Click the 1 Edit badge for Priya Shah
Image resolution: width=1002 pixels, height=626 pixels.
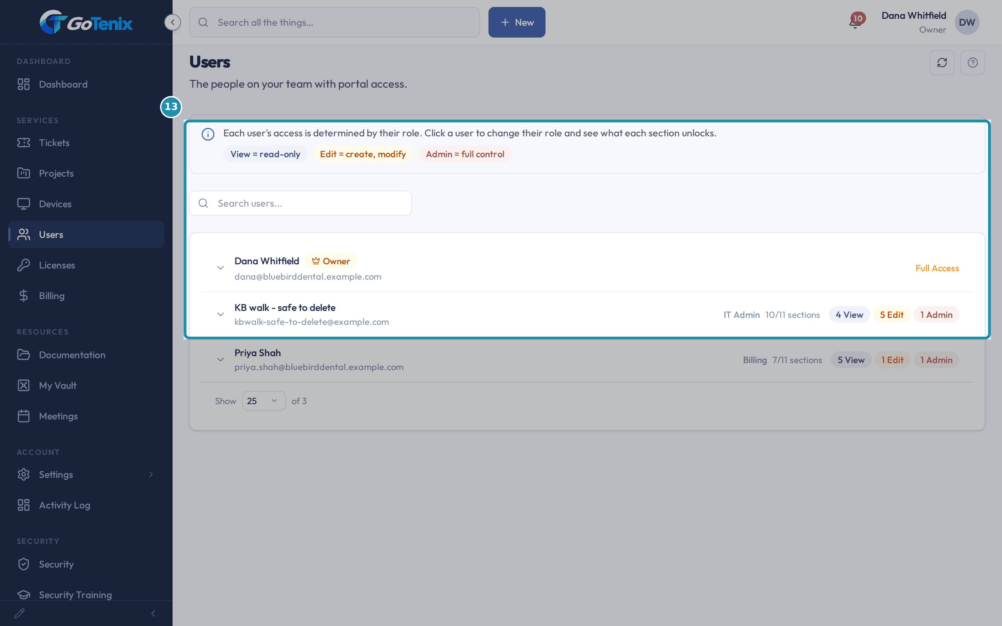click(892, 360)
